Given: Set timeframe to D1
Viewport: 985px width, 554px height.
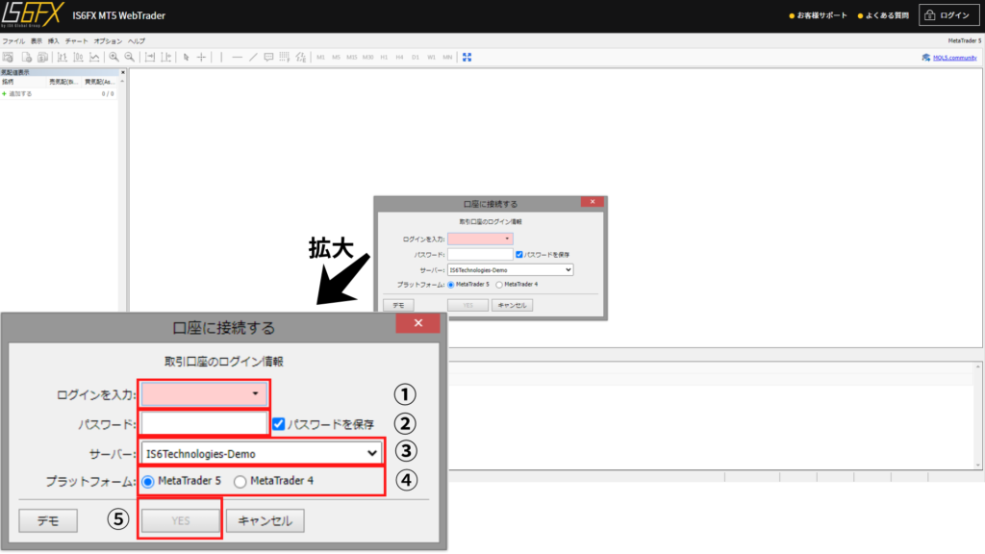Looking at the screenshot, I should (x=416, y=57).
